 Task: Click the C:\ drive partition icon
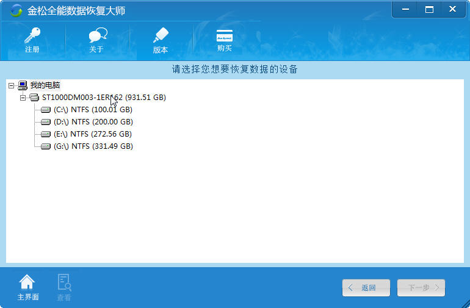pyautogui.click(x=46, y=110)
